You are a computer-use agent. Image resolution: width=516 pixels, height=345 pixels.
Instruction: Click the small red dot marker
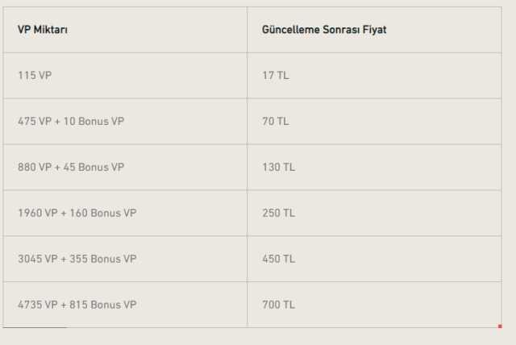(500, 326)
